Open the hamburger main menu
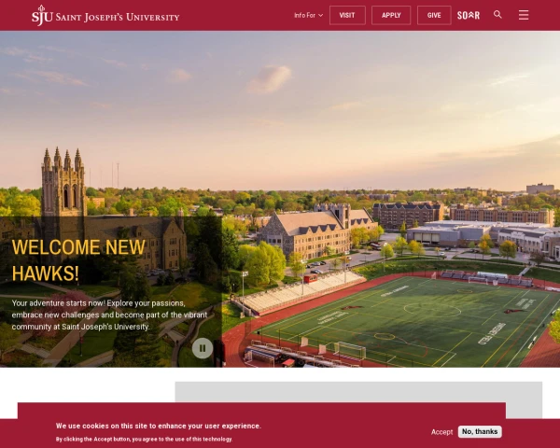 (524, 15)
